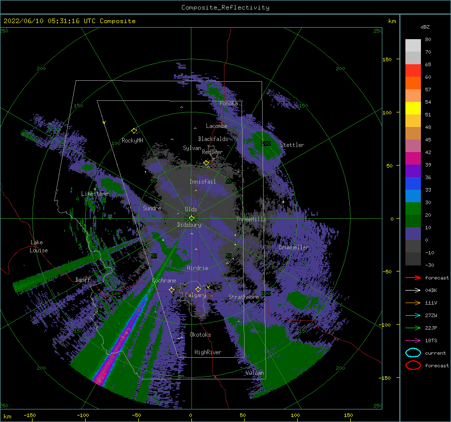Click the yellow marker near Cochrane
Screen dimensions: 451x422
click(x=171, y=290)
